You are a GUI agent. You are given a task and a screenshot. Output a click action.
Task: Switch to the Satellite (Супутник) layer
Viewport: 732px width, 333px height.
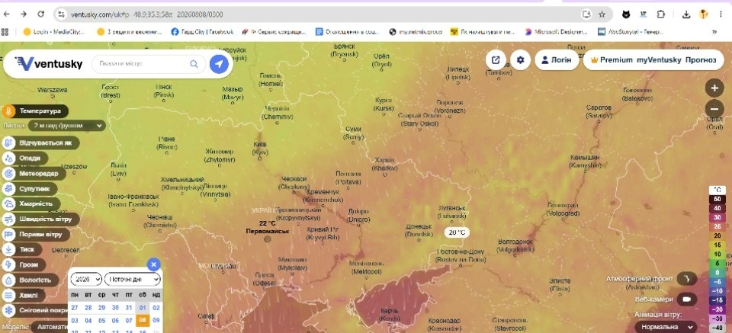29,189
